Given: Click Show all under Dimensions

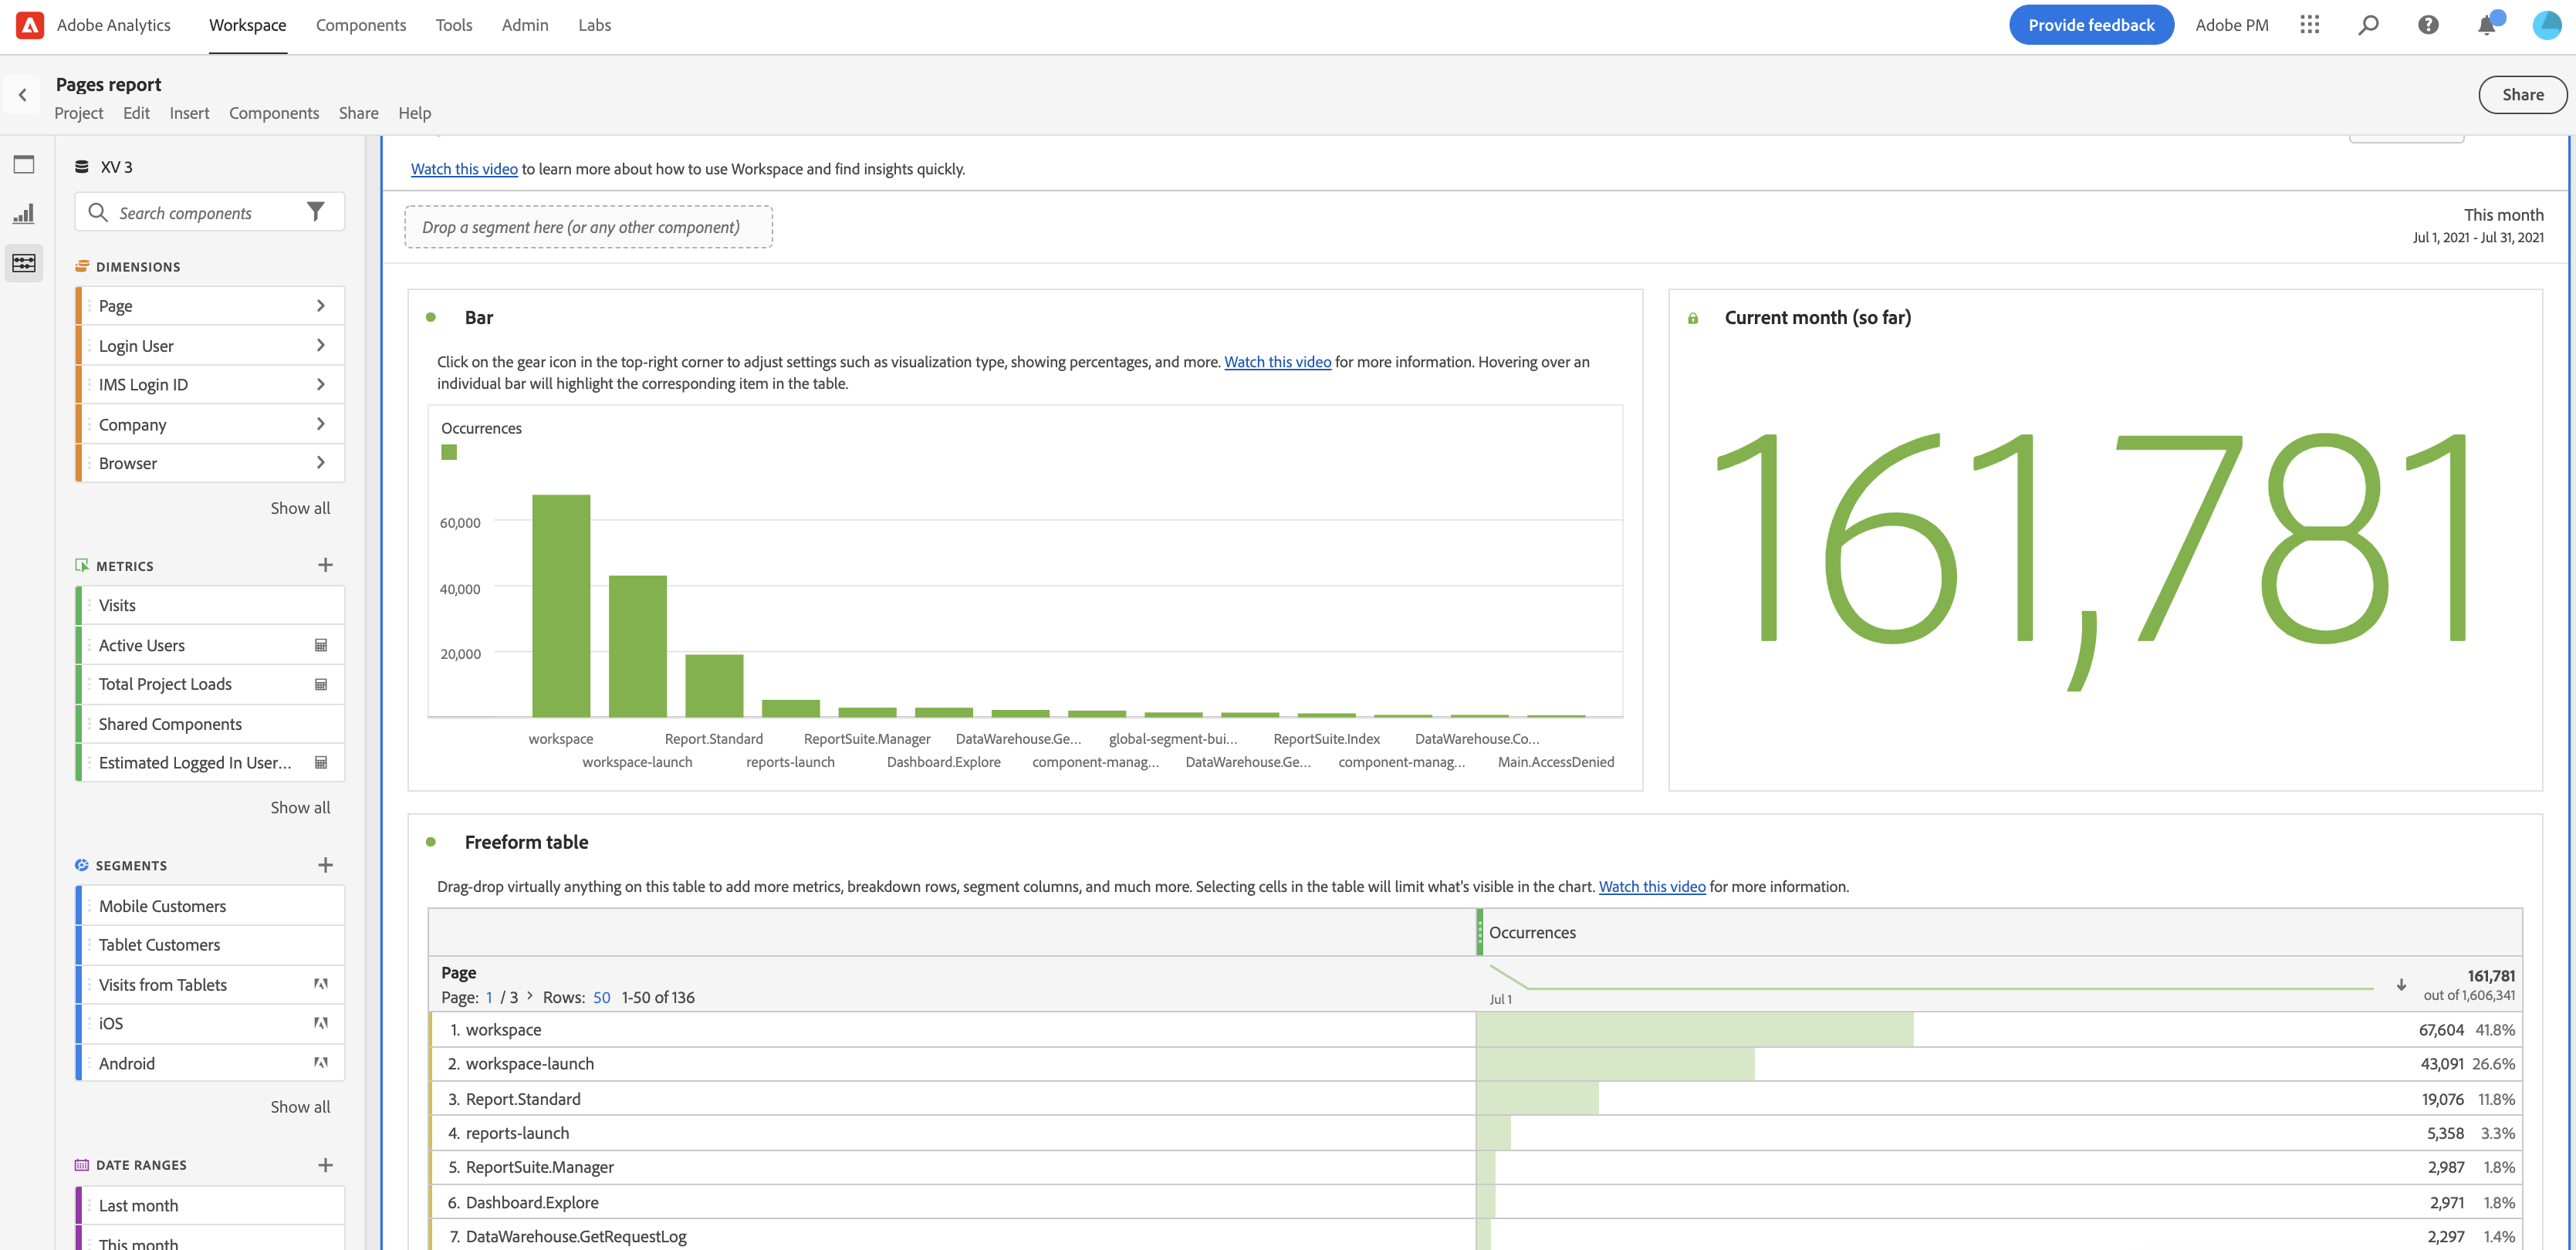Looking at the screenshot, I should [300, 508].
